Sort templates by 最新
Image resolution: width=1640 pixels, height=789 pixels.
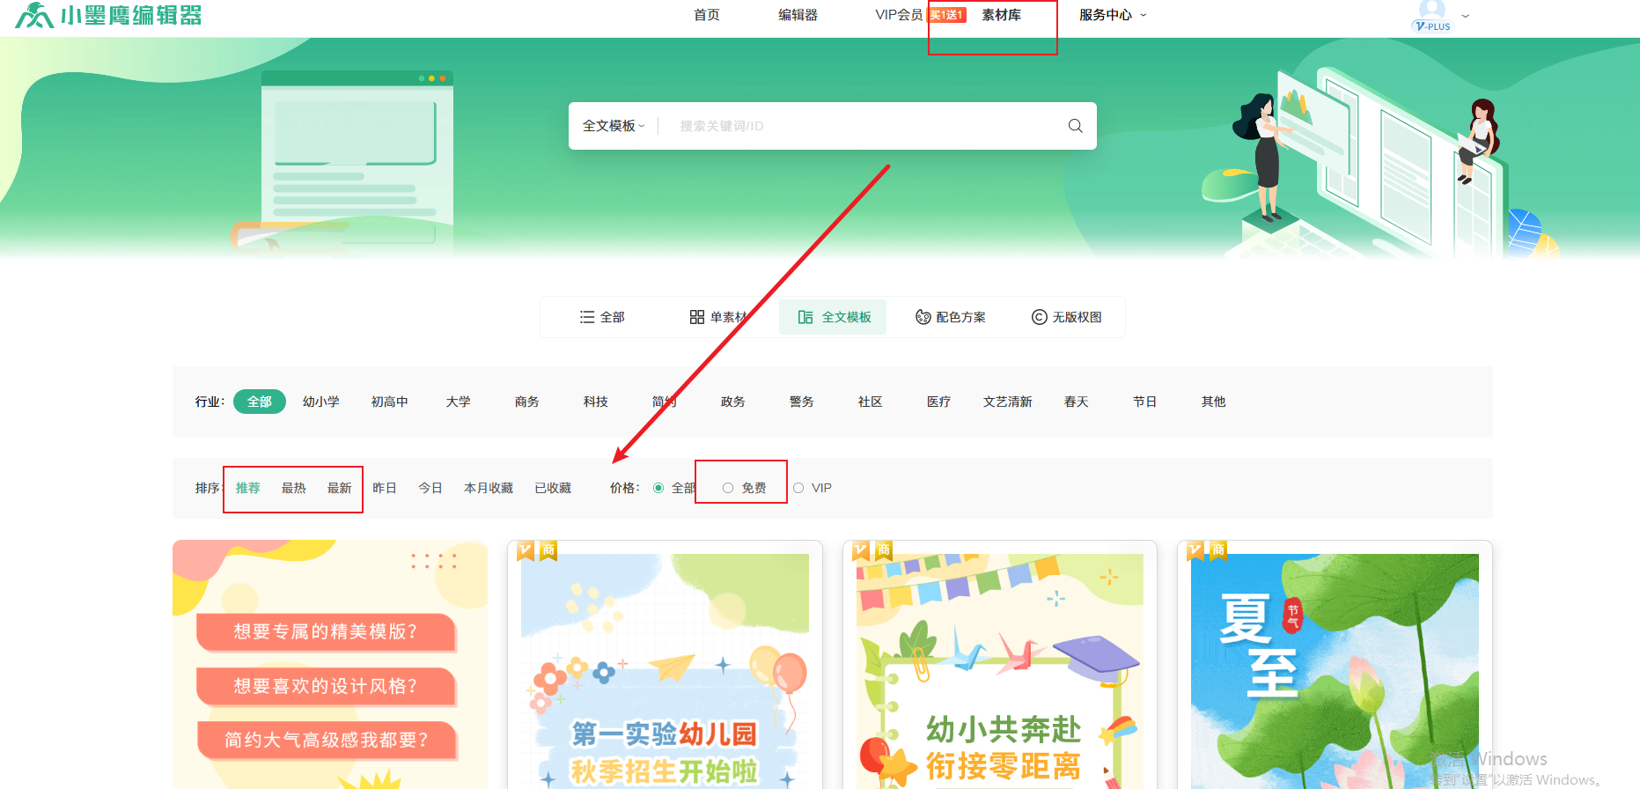tap(340, 488)
